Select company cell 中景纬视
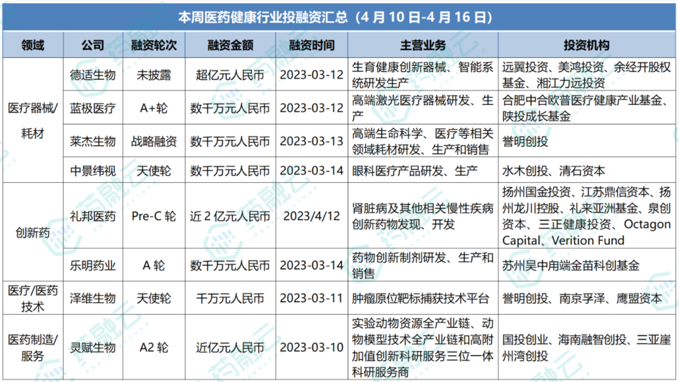Image resolution: width=679 pixels, height=382 pixels. tap(93, 170)
